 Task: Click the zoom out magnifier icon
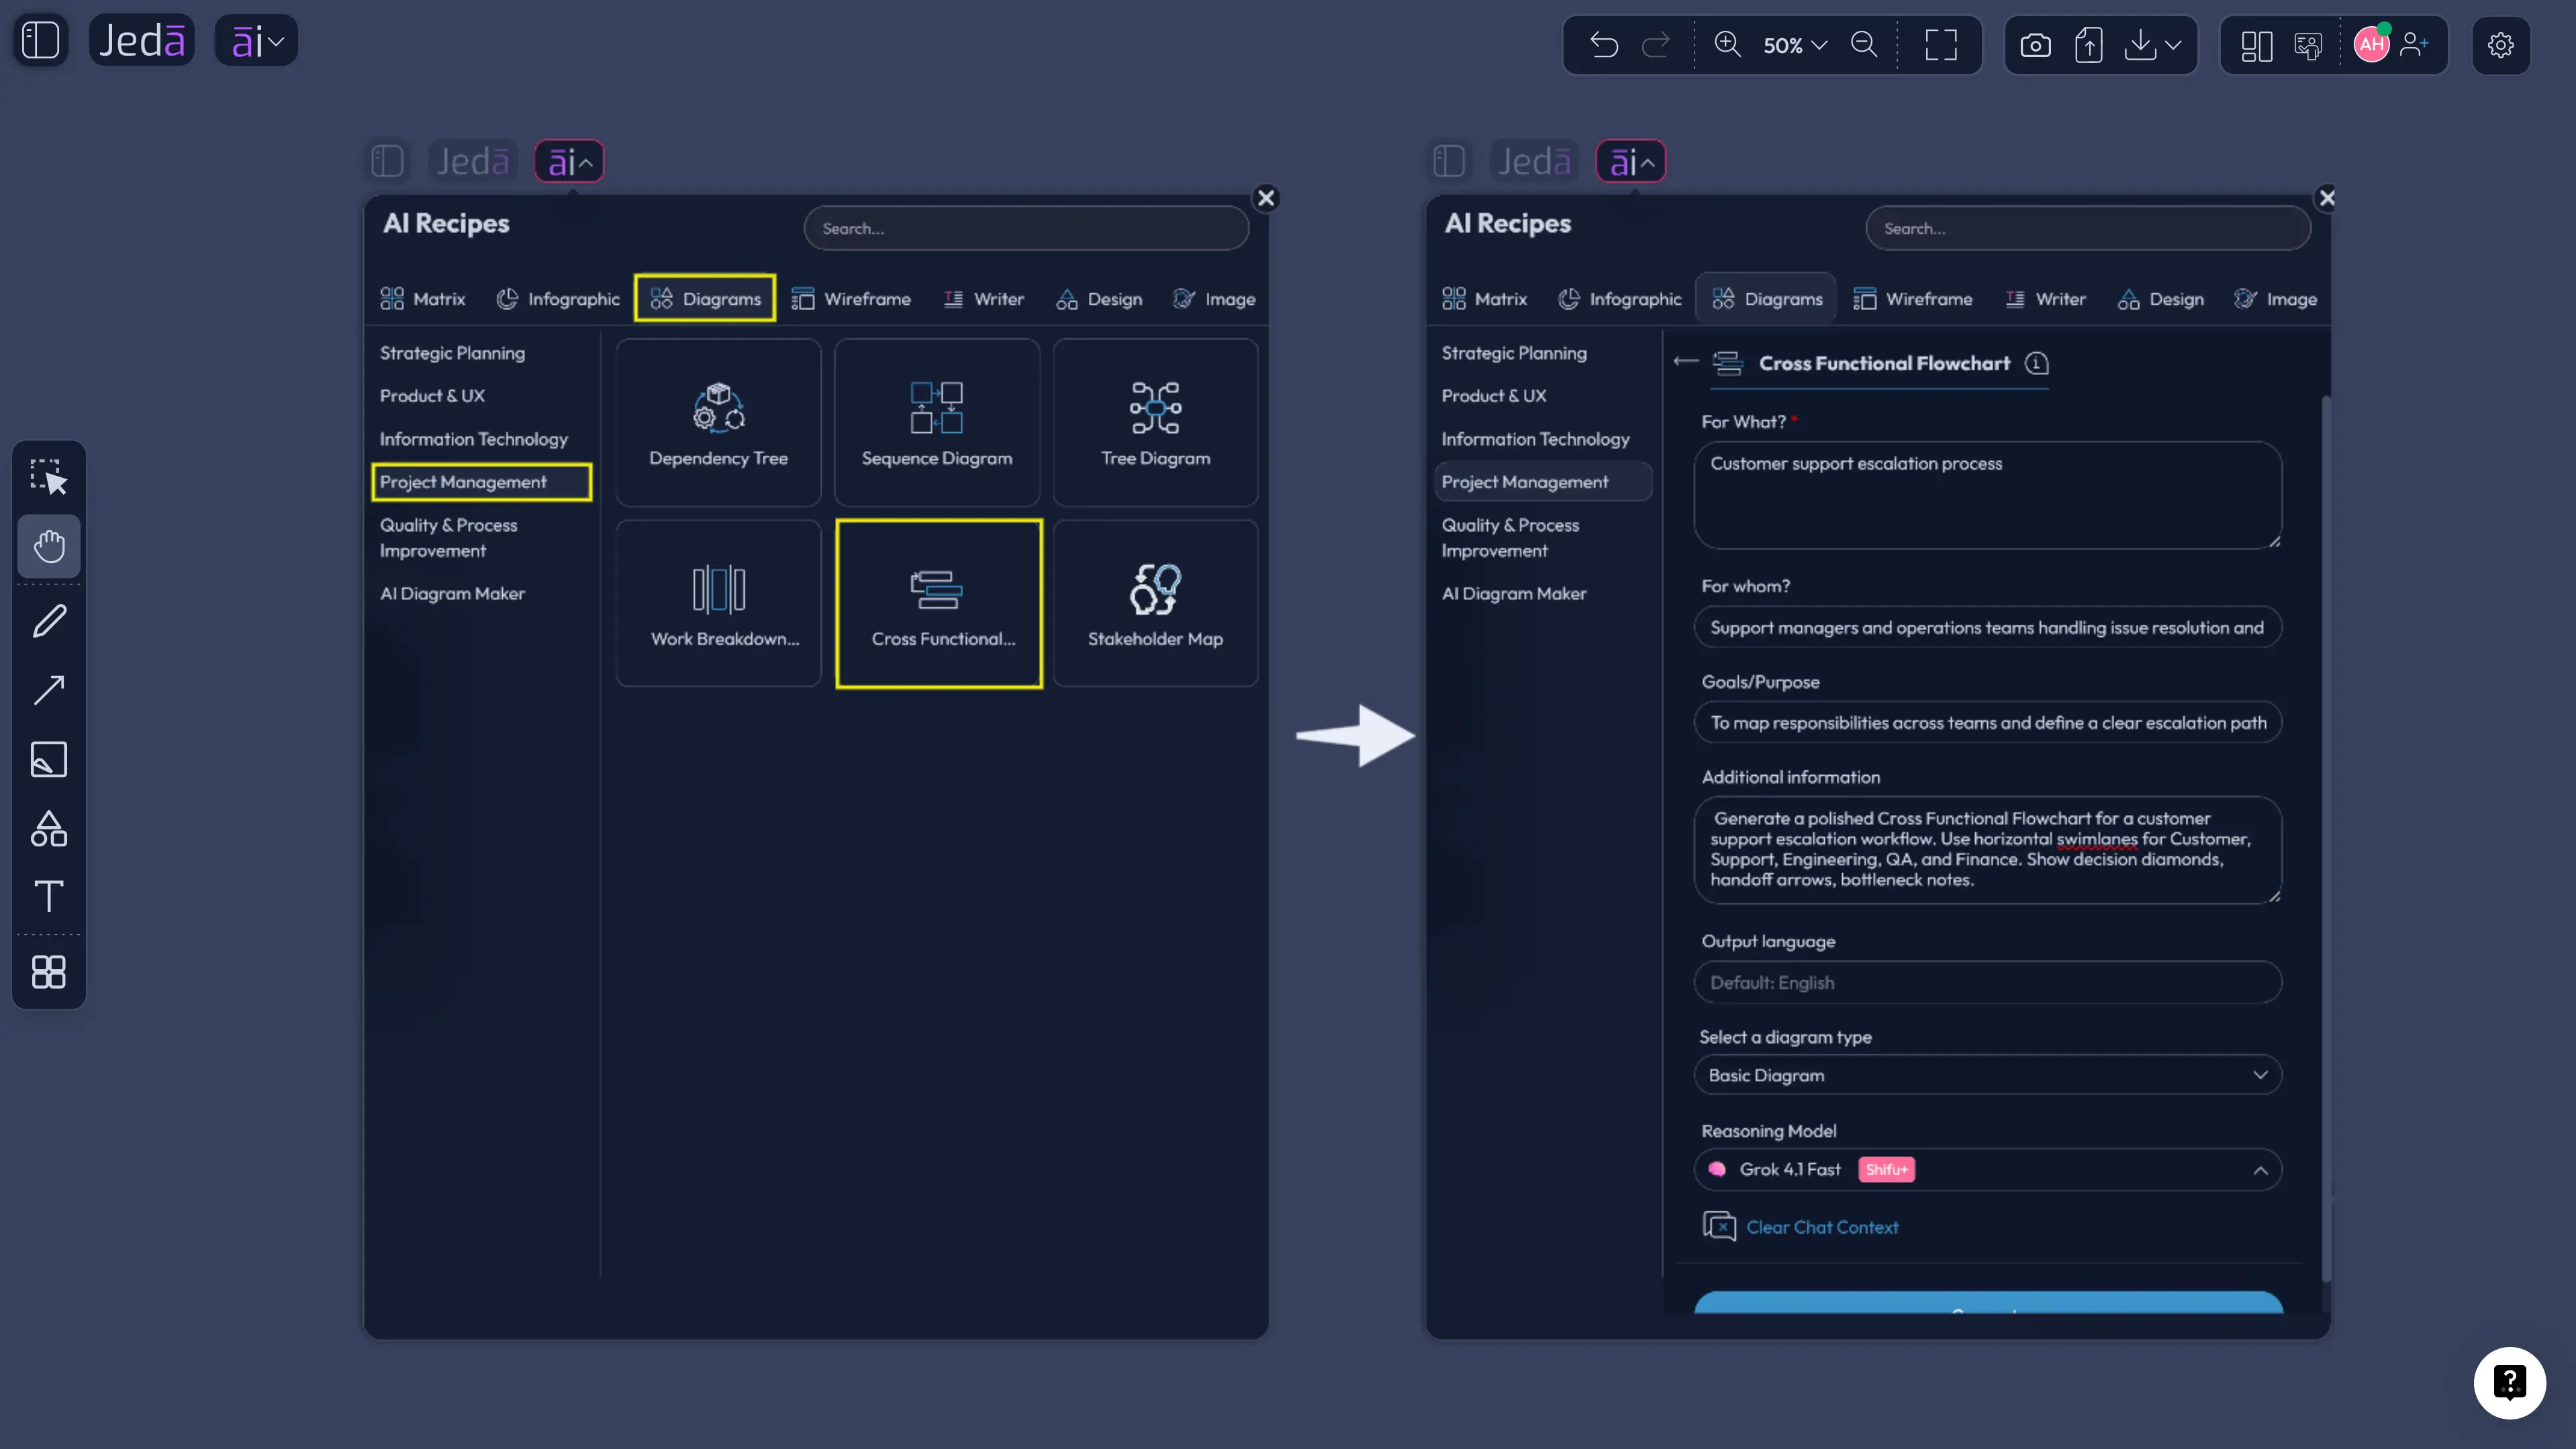(1864, 45)
